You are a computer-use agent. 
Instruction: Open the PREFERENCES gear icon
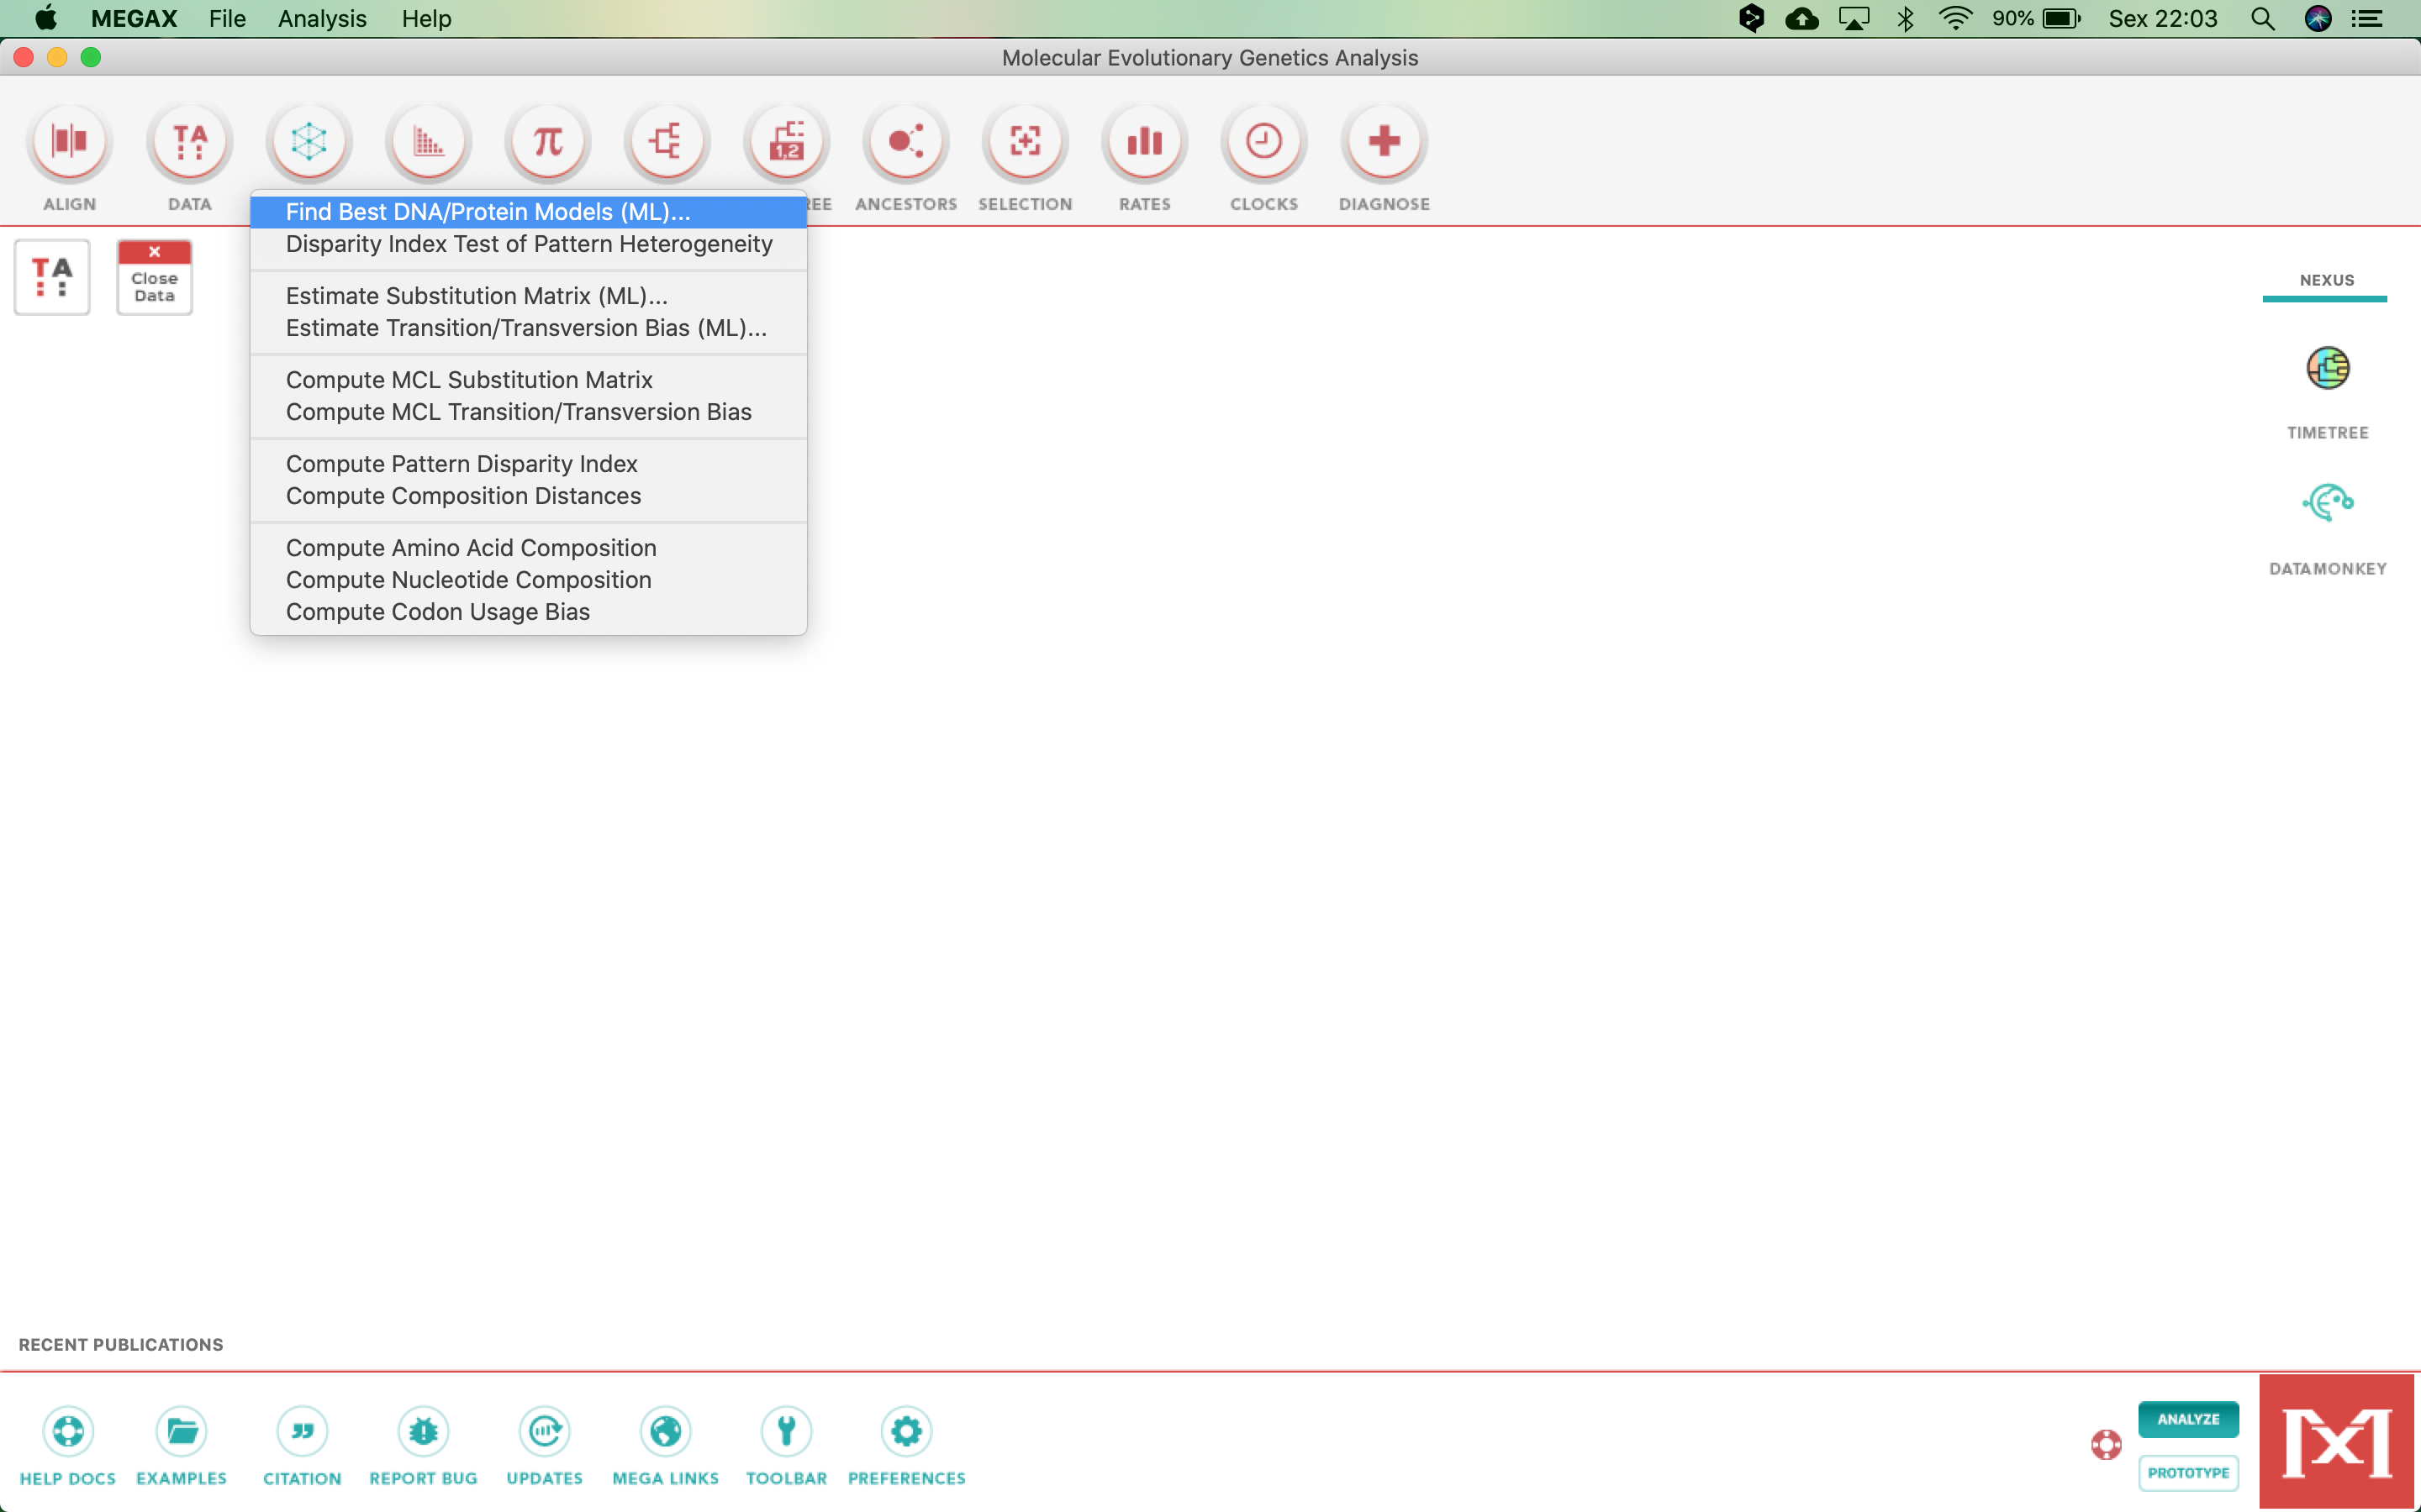(x=905, y=1432)
